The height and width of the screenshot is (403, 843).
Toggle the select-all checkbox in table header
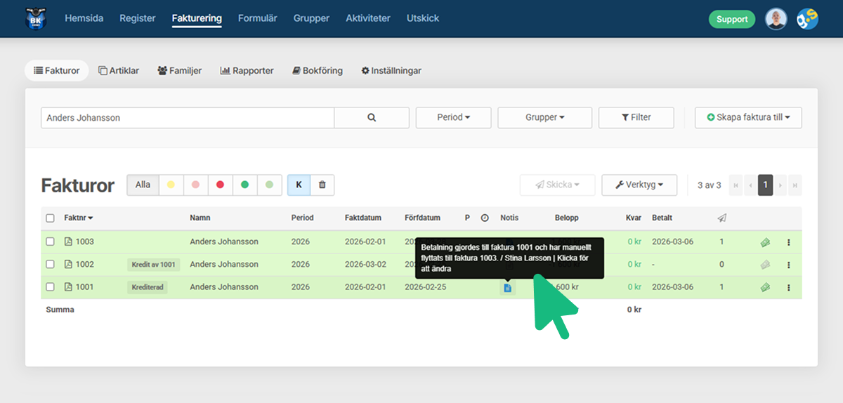pyautogui.click(x=50, y=218)
